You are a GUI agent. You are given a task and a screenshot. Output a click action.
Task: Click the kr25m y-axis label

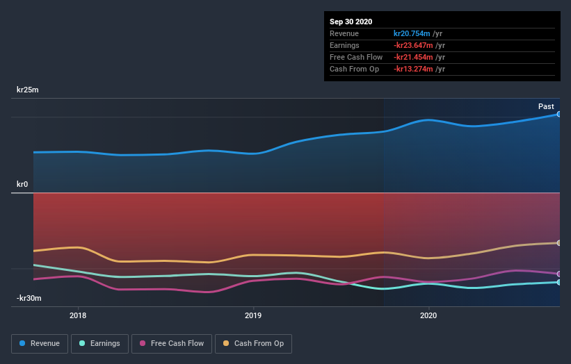pos(28,90)
